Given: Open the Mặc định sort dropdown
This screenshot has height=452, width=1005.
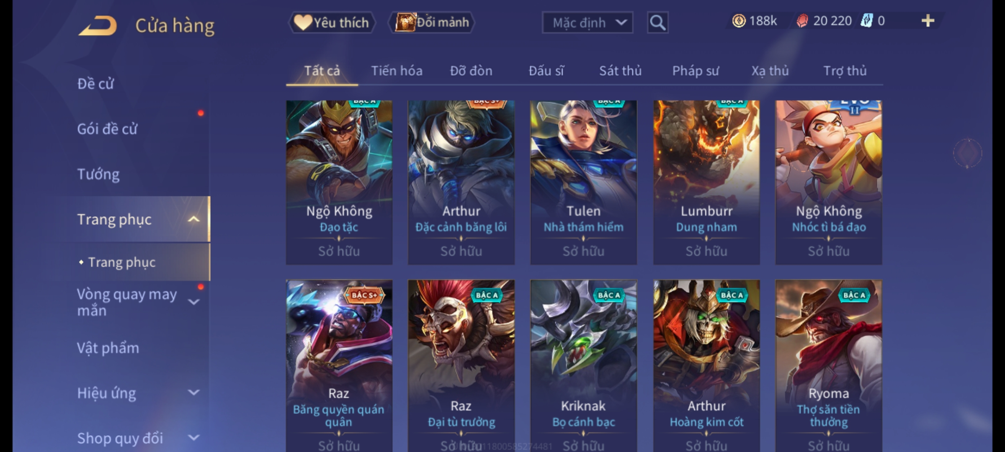Looking at the screenshot, I should [588, 23].
